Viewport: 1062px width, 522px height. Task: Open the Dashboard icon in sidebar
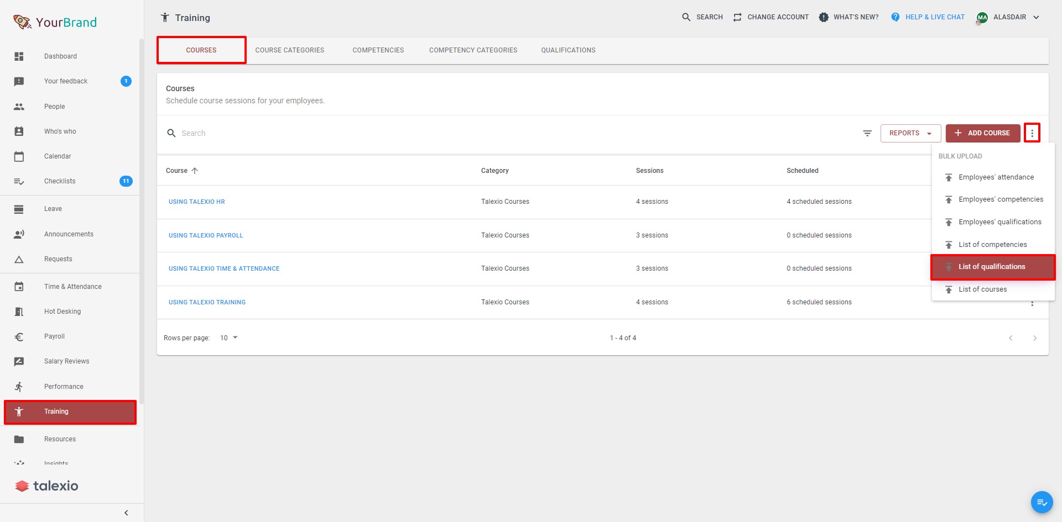19,56
